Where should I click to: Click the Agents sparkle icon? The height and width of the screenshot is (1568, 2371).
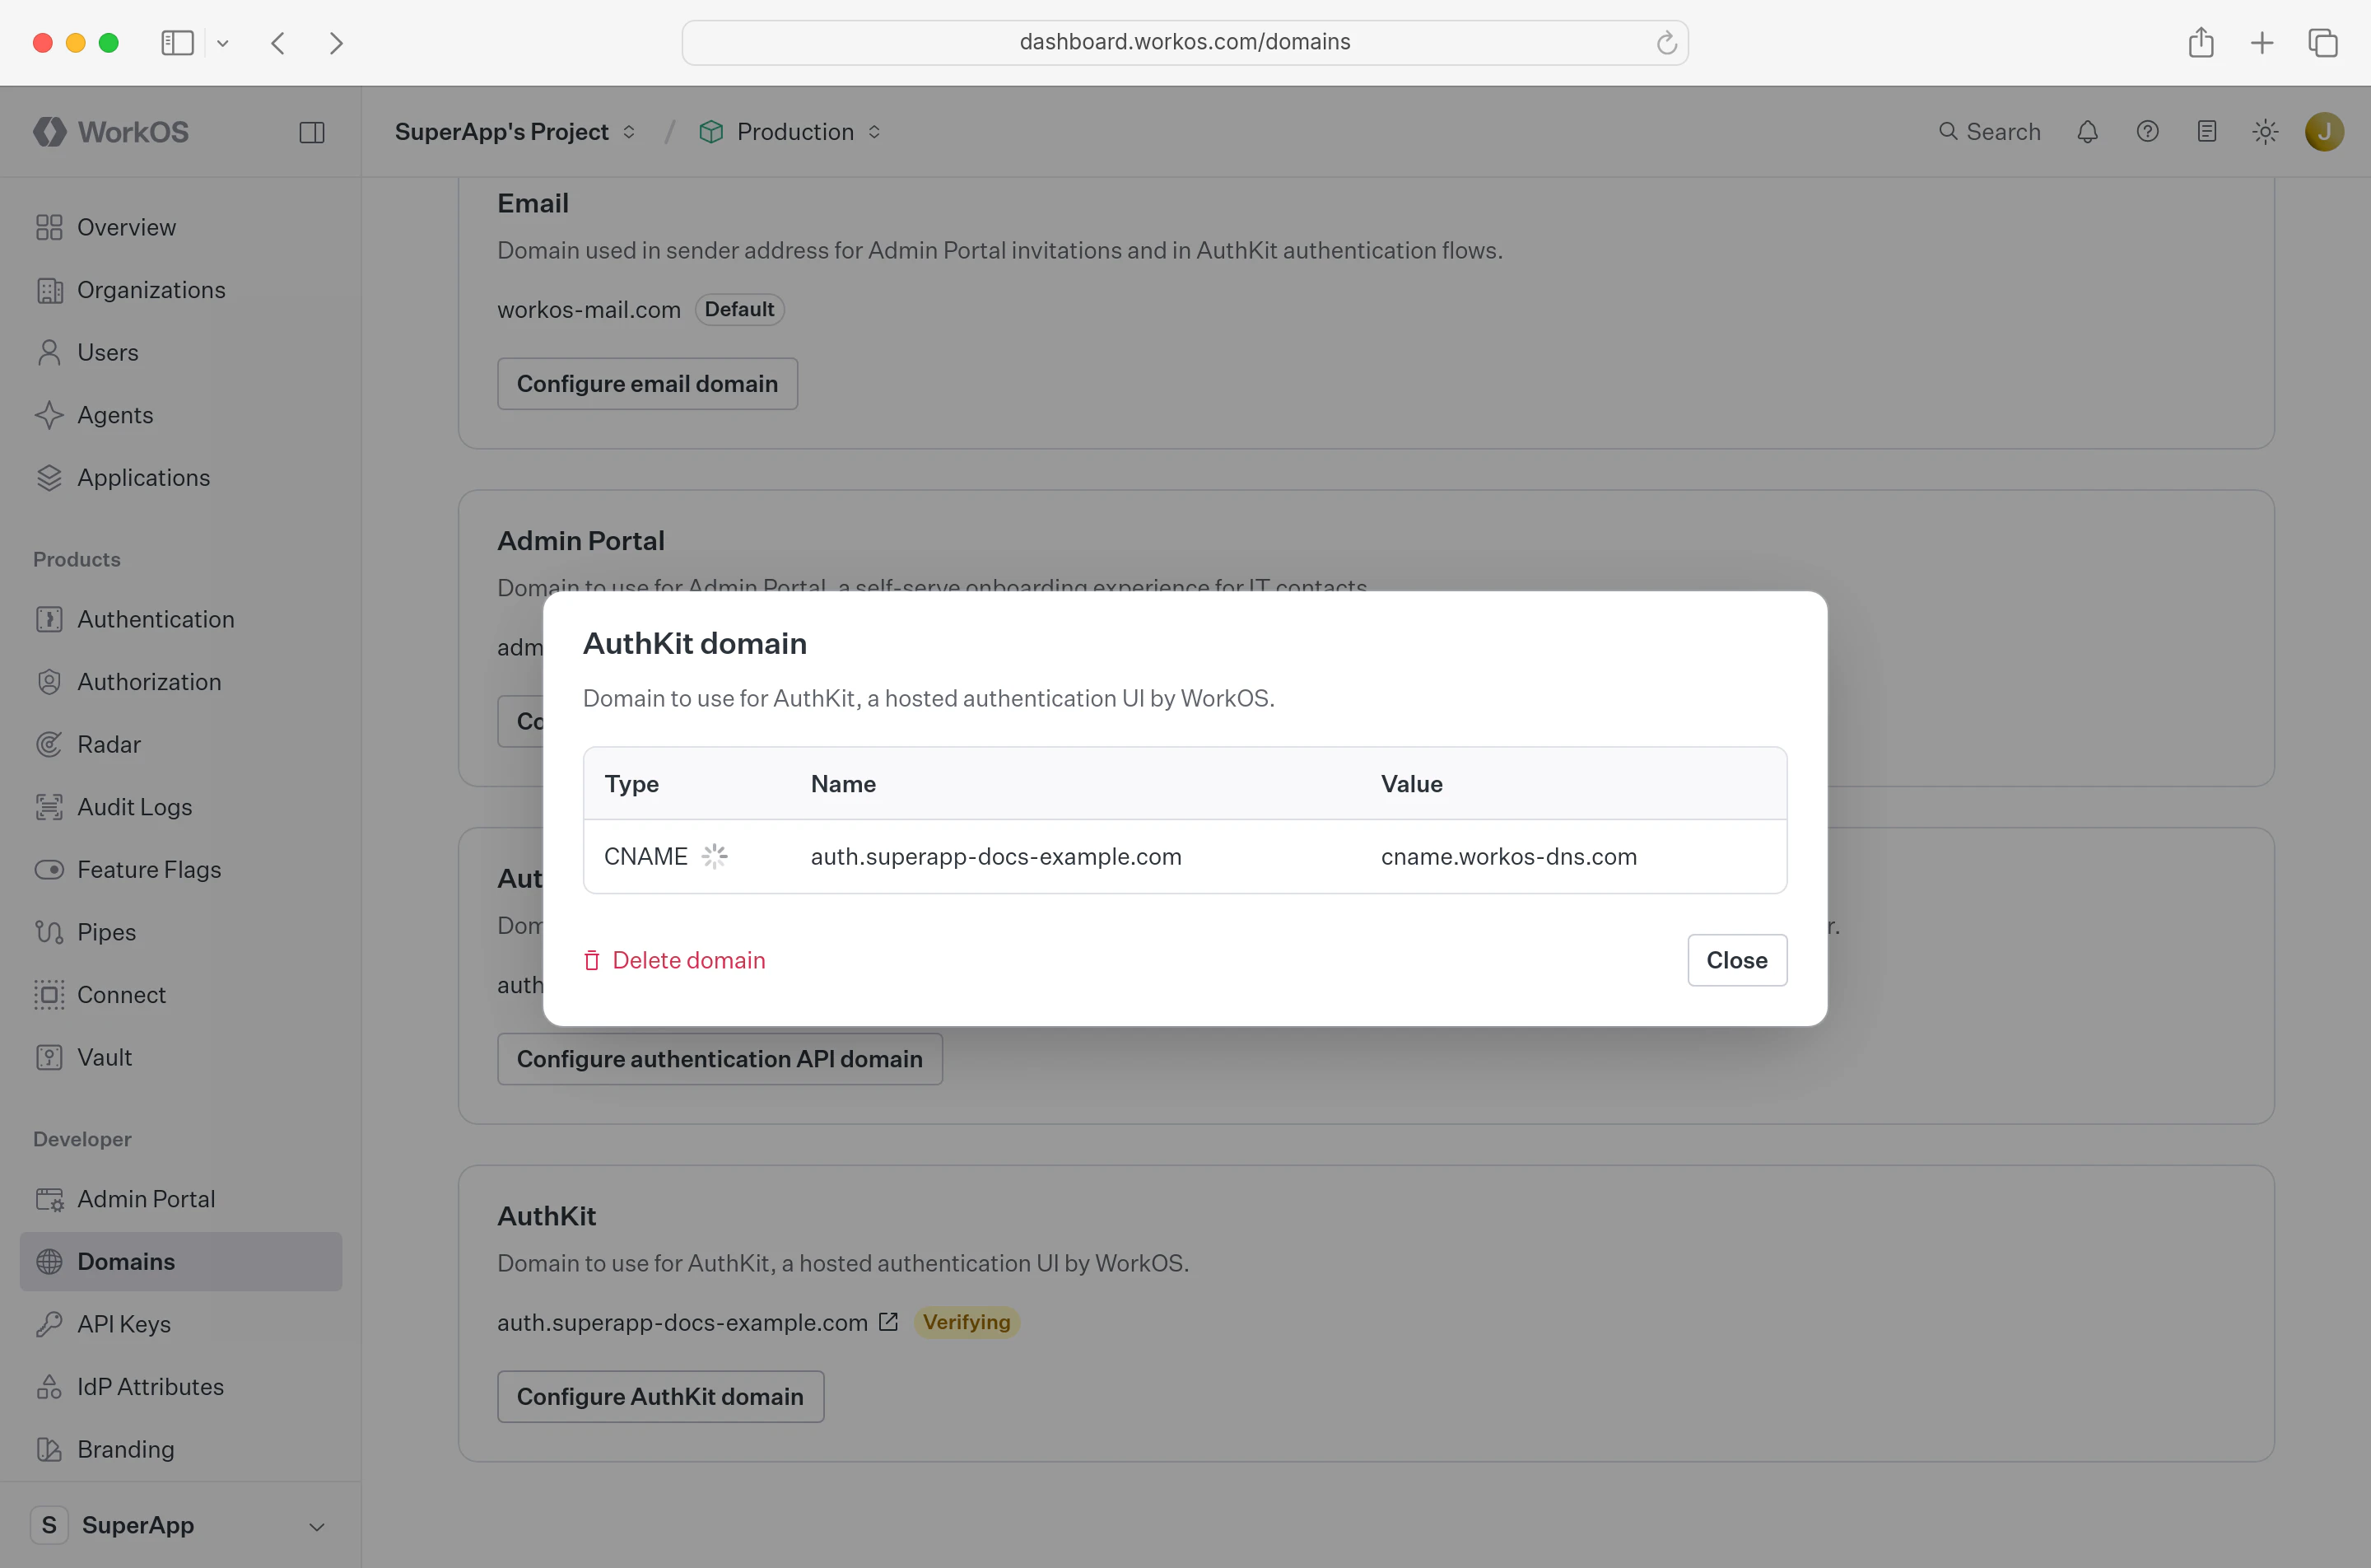tap(49, 415)
